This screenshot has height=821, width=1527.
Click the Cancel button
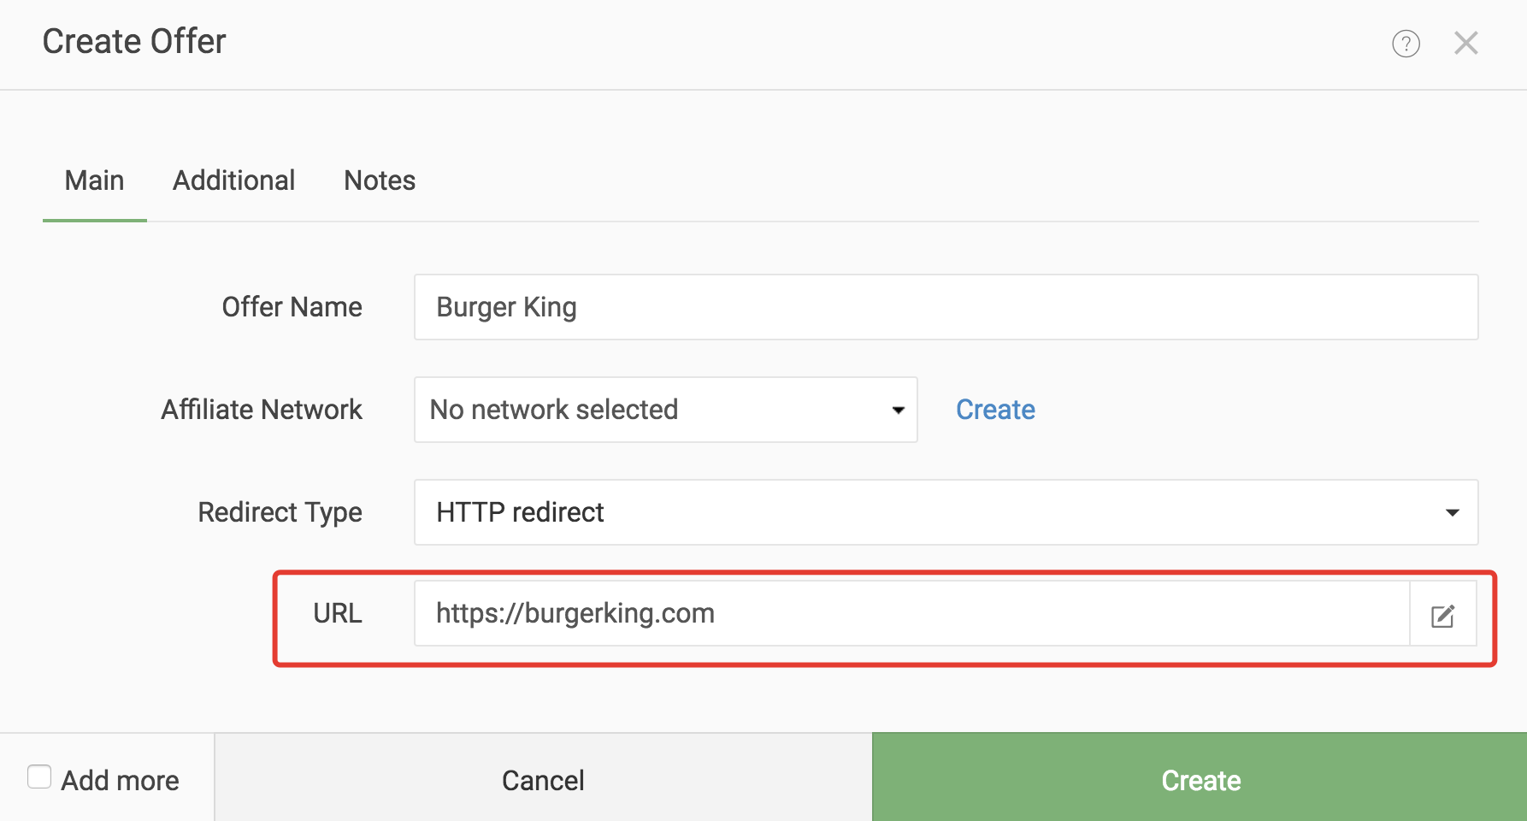[543, 779]
